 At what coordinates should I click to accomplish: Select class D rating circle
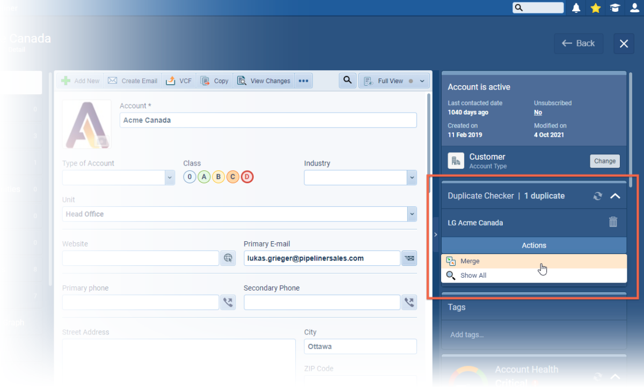pyautogui.click(x=247, y=177)
